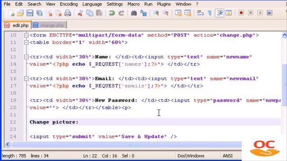Create a new file with toolbar icon
Screen dimensions: 287x161
[x=11, y=13]
